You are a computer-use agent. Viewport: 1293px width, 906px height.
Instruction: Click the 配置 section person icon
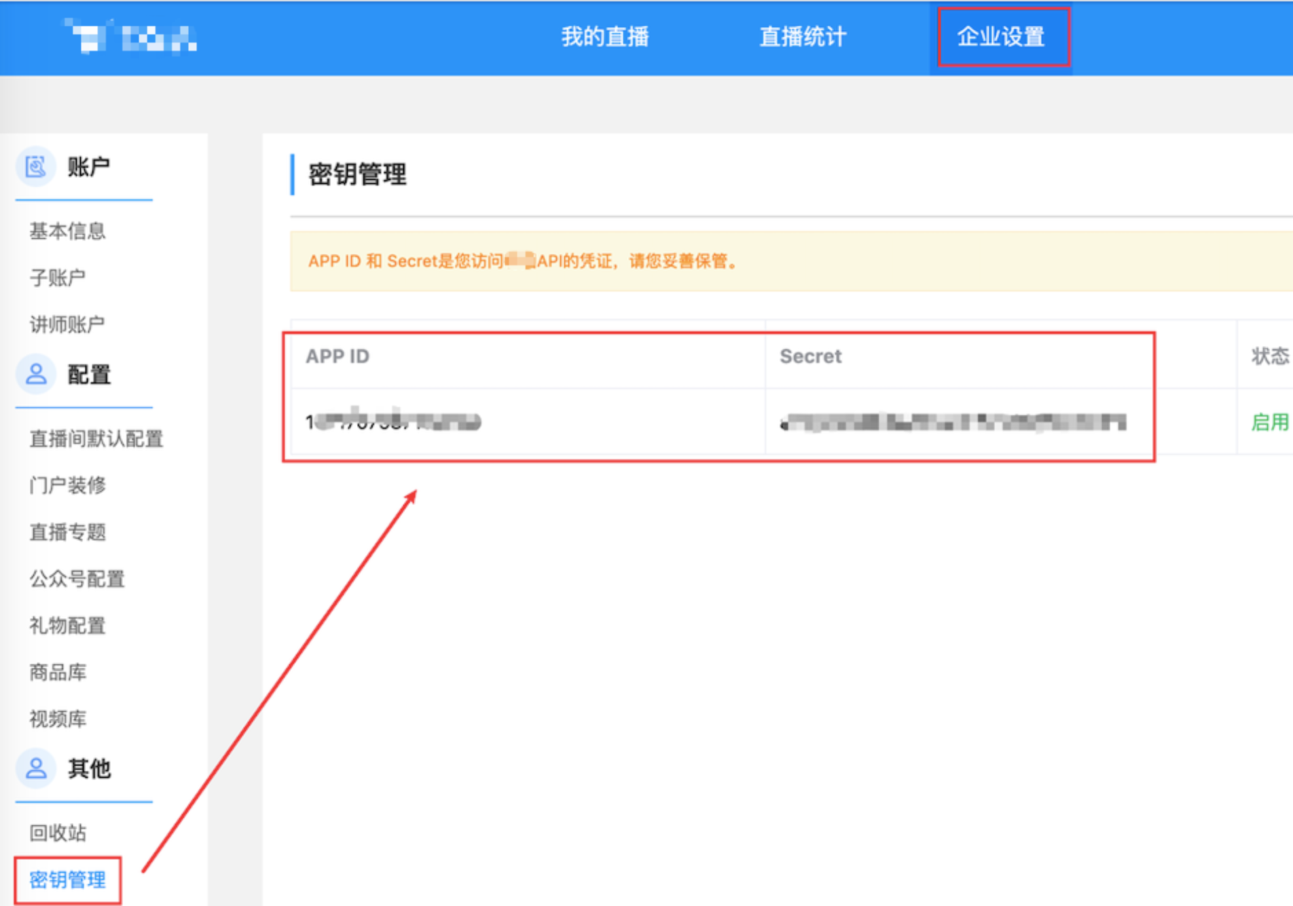[35, 374]
